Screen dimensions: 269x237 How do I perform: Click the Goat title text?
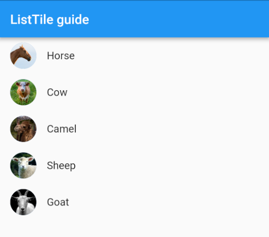(58, 202)
